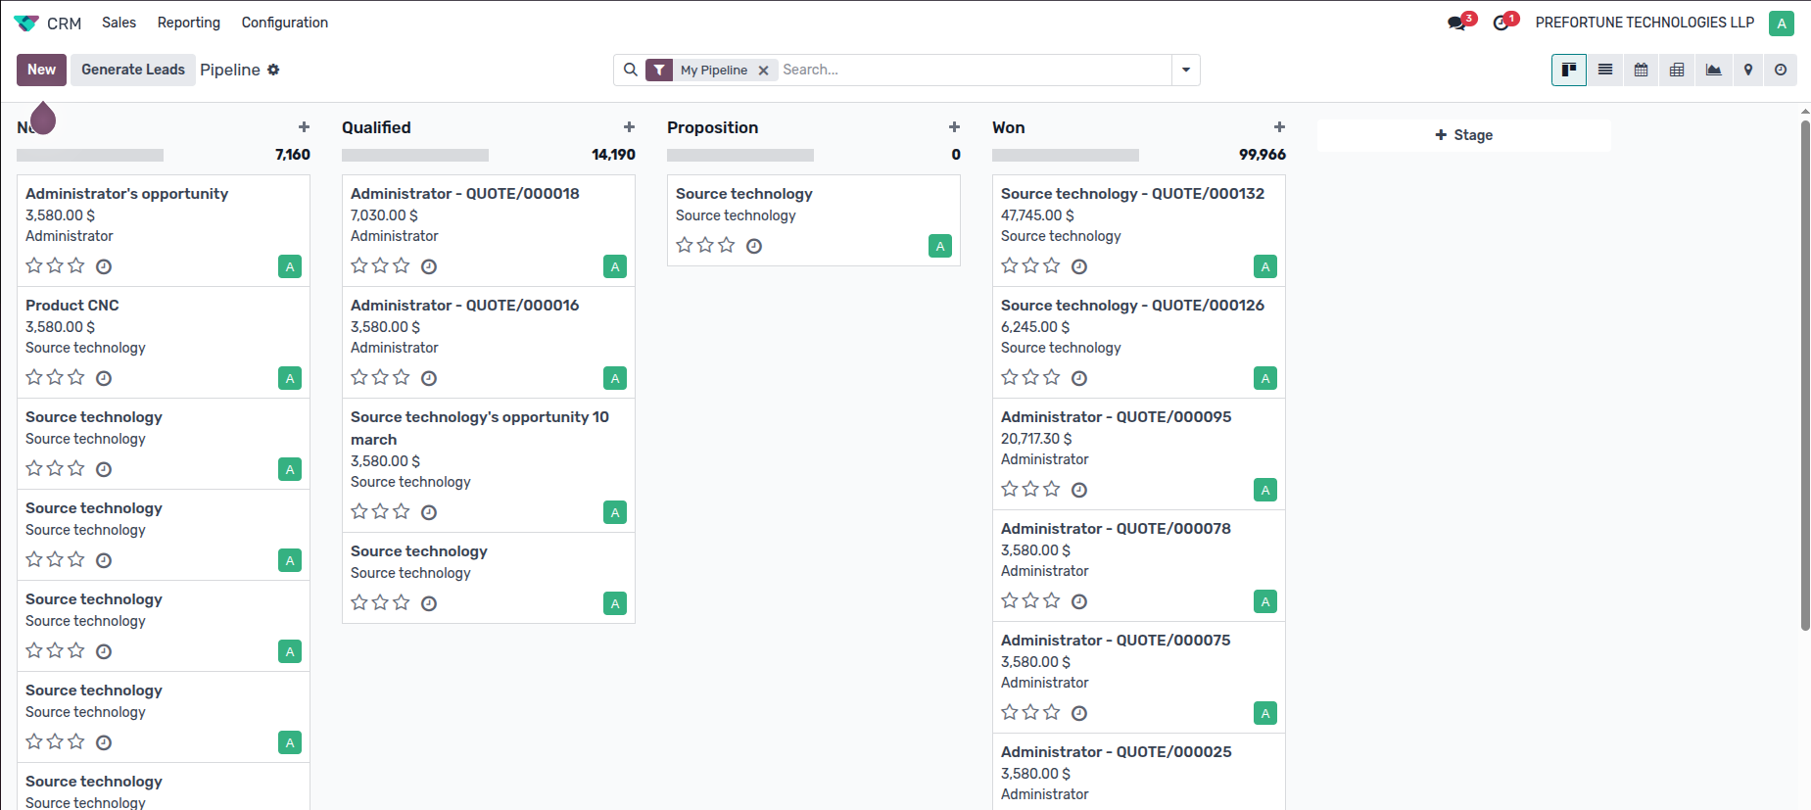
Task: Open activity clock on Proposition Source technology card
Action: (754, 246)
